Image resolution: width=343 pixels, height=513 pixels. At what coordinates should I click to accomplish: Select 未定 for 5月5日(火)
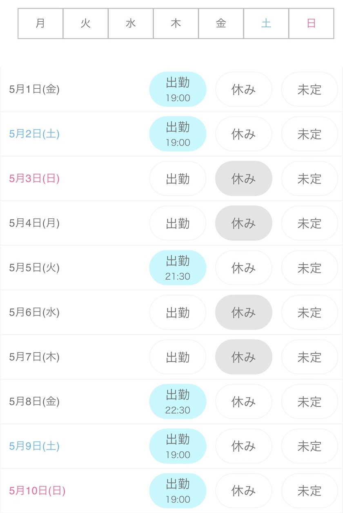point(309,268)
